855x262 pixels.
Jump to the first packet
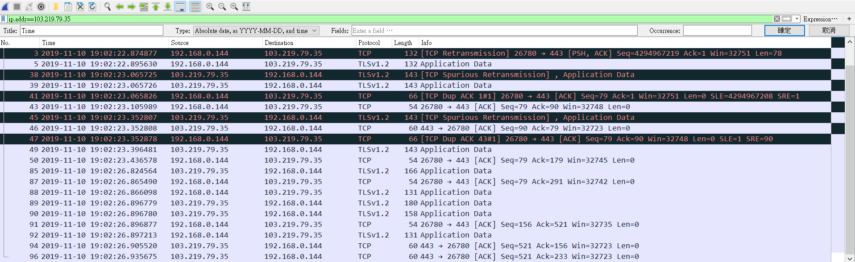click(156, 7)
